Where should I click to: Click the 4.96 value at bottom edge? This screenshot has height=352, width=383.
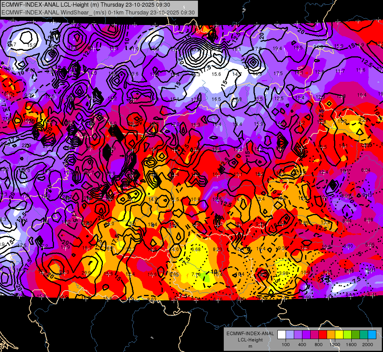coord(240,299)
